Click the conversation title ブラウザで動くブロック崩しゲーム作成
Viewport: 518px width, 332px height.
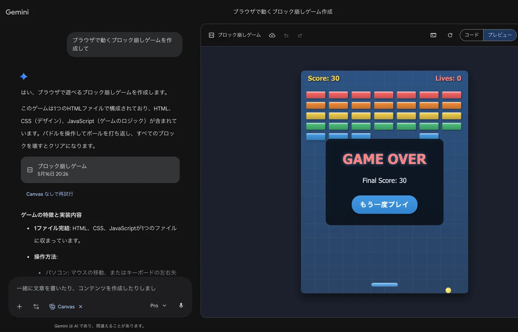point(283,12)
